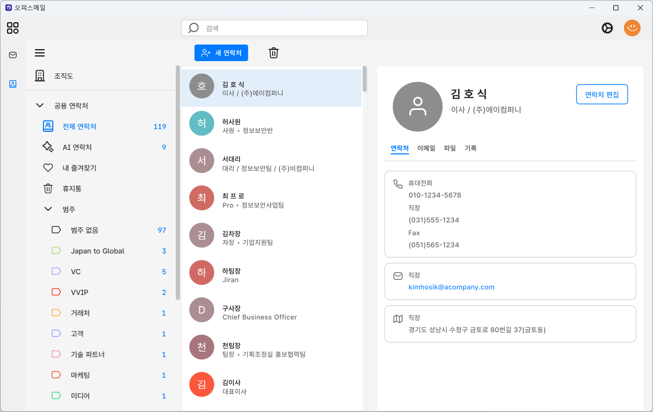Click the contact list scrollbar
The height and width of the screenshot is (412, 653).
point(365,79)
